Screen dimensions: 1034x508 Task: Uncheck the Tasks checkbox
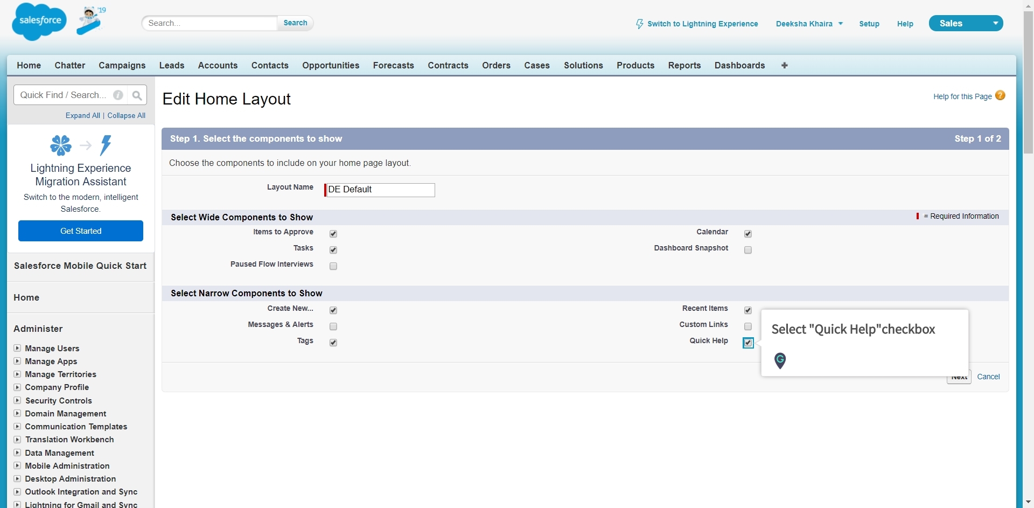pyautogui.click(x=333, y=250)
